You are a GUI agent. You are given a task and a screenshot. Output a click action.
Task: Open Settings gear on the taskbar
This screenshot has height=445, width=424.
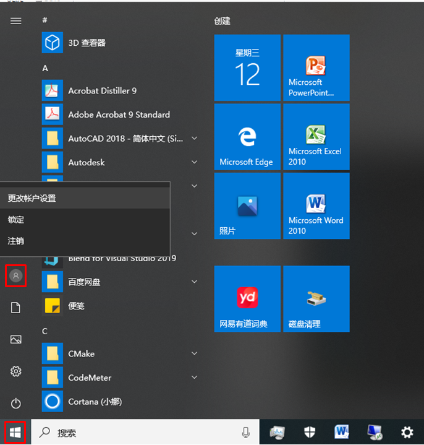[x=407, y=433]
